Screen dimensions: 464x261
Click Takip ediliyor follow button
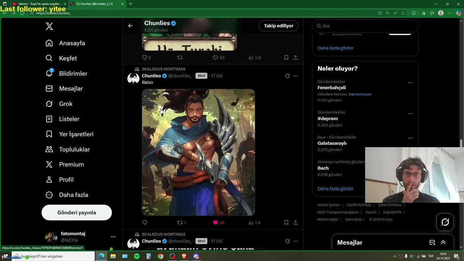(278, 26)
